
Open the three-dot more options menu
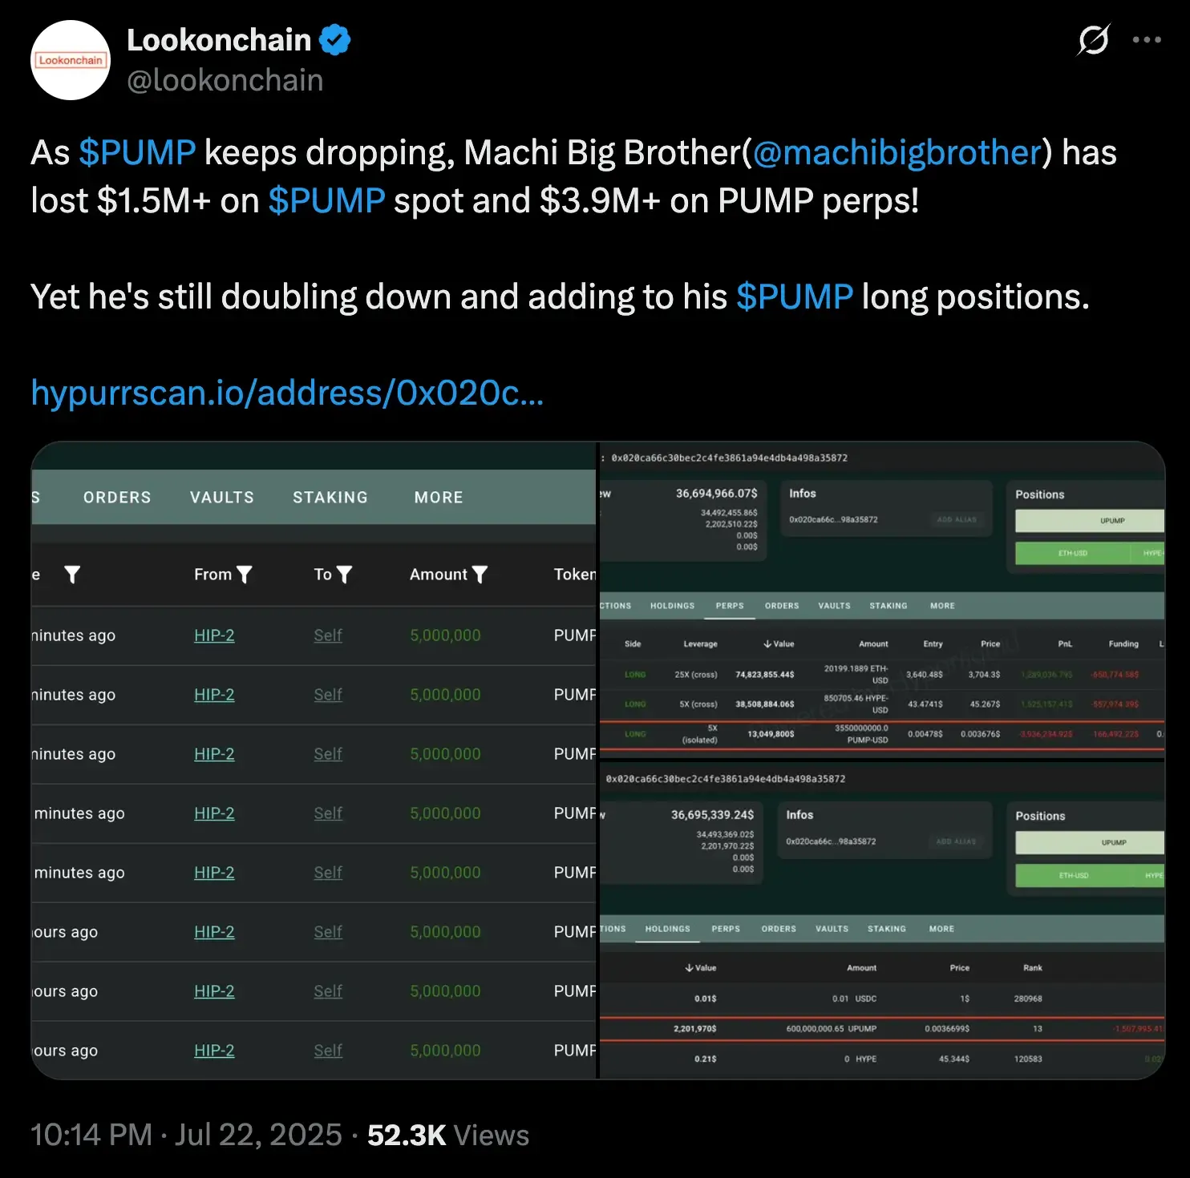1147,39
